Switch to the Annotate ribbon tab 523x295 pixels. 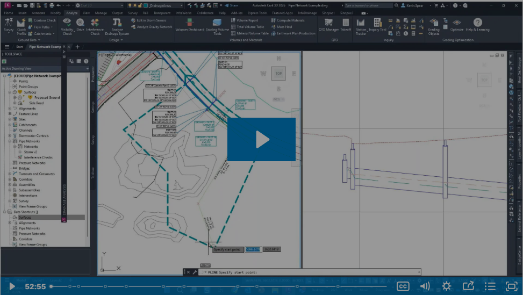[38, 13]
